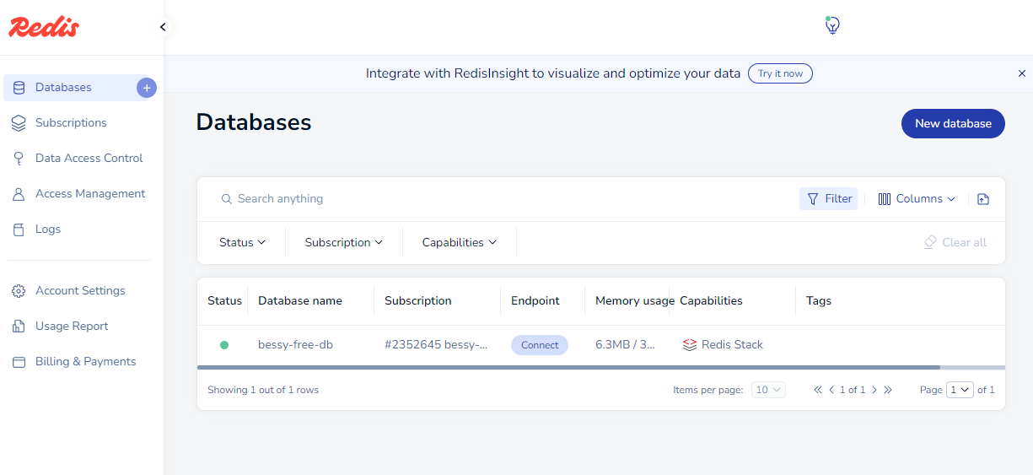Click the '6.3MB / 3...' memory cell

[625, 344]
